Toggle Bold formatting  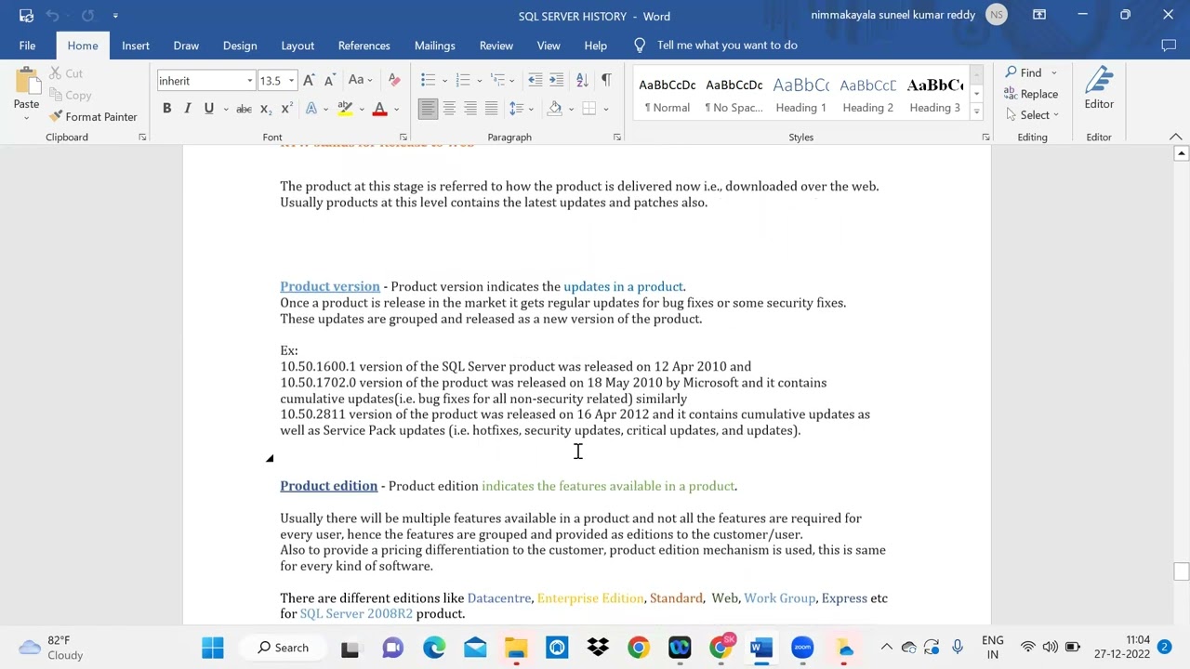click(x=166, y=109)
